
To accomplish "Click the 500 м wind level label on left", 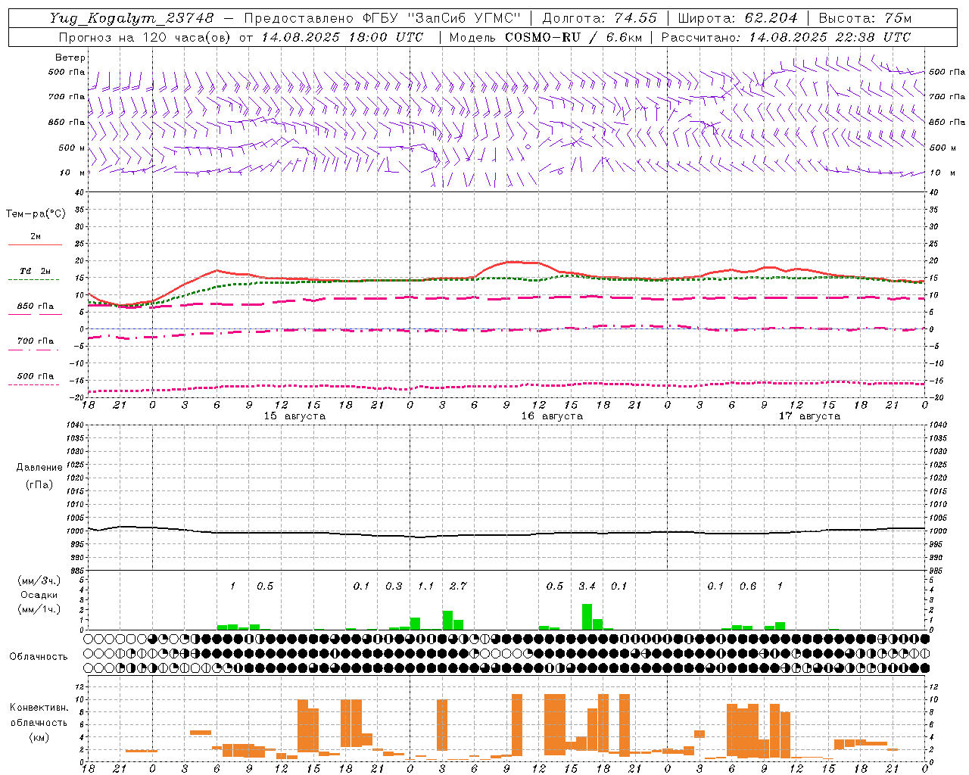I will 72,148.
